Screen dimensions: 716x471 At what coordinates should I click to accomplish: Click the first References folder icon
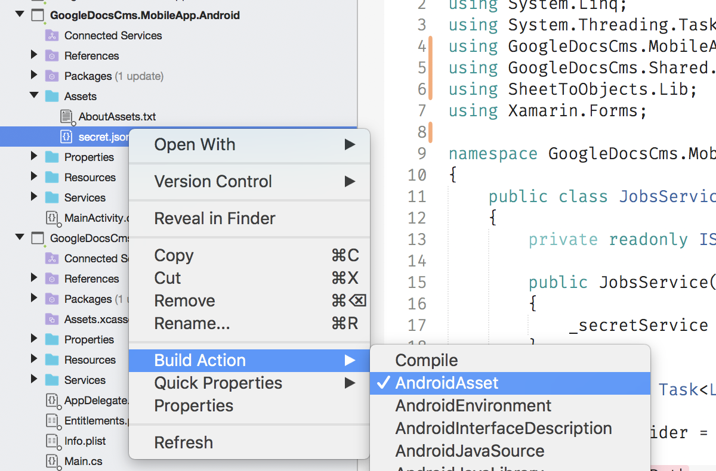click(52, 56)
